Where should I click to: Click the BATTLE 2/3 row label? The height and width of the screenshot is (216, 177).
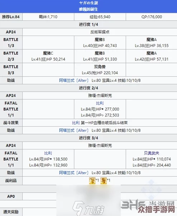pyautogui.click(x=11, y=56)
